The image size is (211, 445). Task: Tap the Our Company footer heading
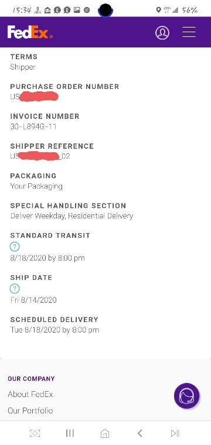point(31,379)
